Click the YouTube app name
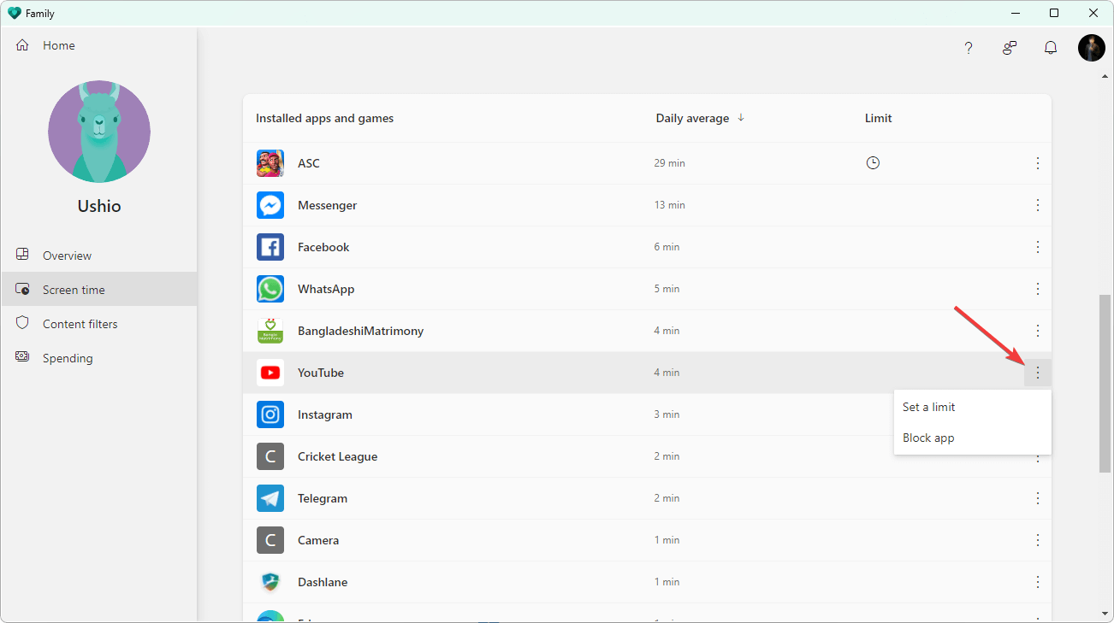 tap(321, 373)
